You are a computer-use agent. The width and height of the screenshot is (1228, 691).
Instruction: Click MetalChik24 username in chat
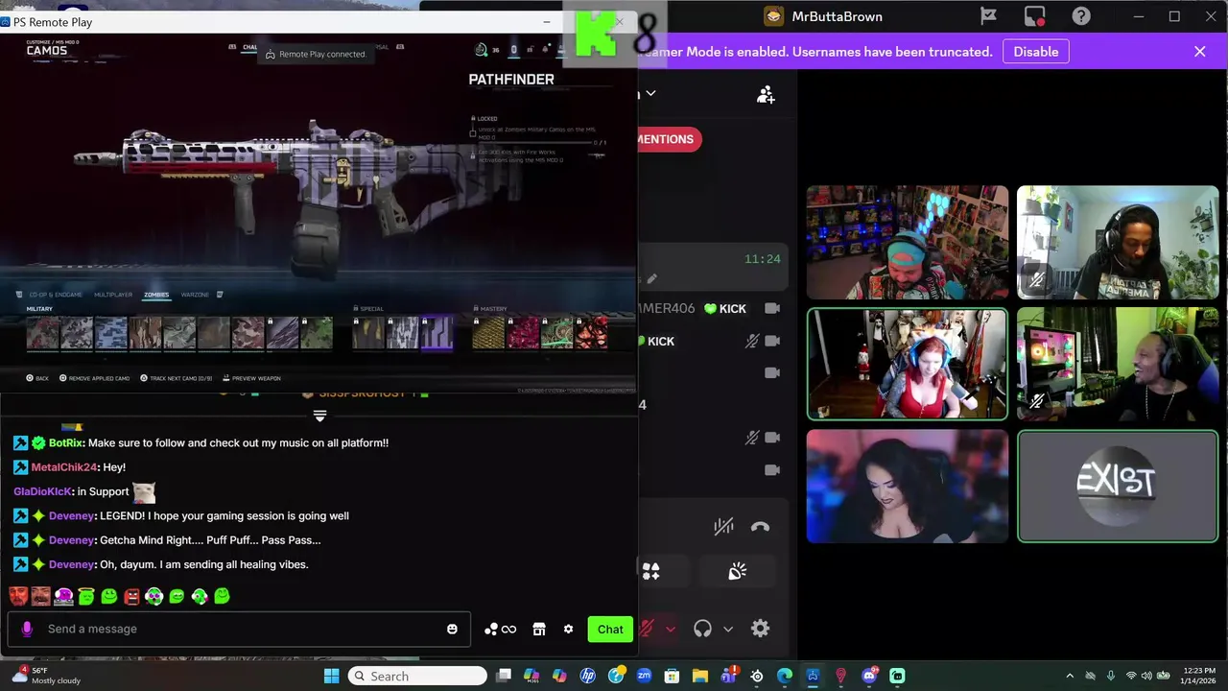[x=64, y=467]
